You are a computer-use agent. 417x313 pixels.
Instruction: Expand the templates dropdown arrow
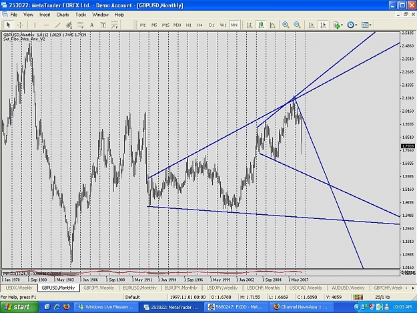tap(370, 25)
